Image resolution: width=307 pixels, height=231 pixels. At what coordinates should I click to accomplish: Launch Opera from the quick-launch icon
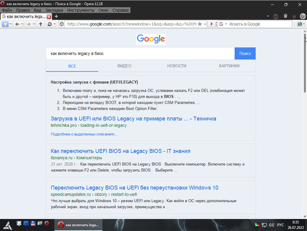[47, 223]
